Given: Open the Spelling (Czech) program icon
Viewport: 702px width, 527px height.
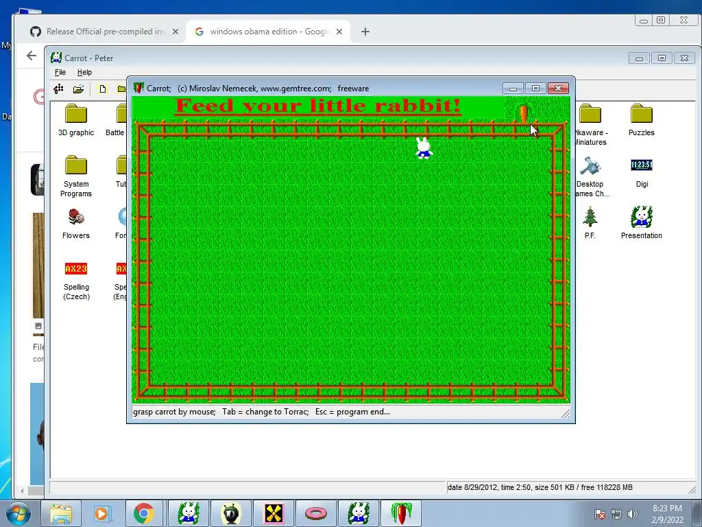Looking at the screenshot, I should point(76,280).
